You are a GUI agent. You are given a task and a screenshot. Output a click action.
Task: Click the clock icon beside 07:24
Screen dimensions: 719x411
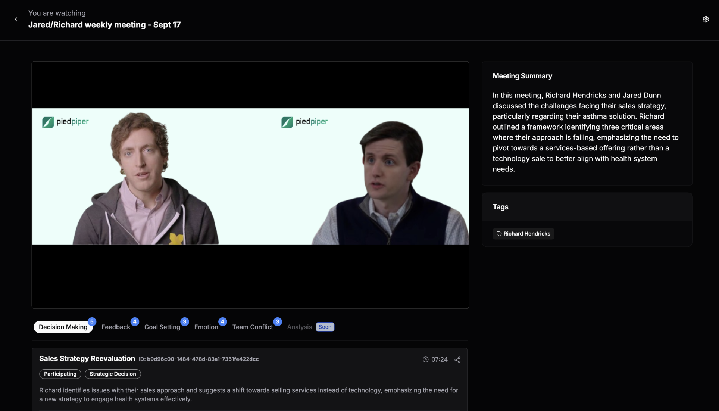pyautogui.click(x=425, y=359)
